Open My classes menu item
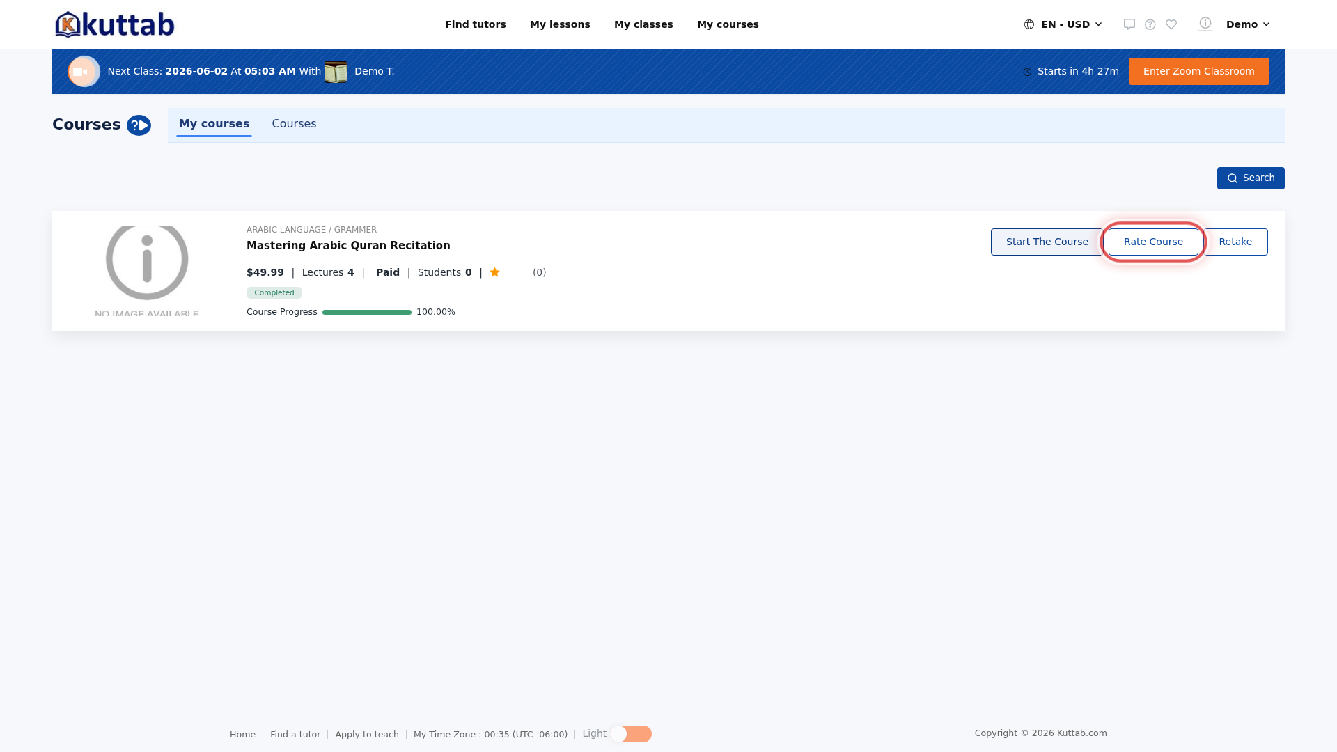Screen dimensions: 1337x752 [x=643, y=24]
